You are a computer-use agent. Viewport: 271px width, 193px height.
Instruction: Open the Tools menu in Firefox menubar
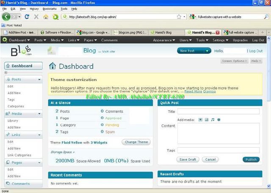[64, 8]
